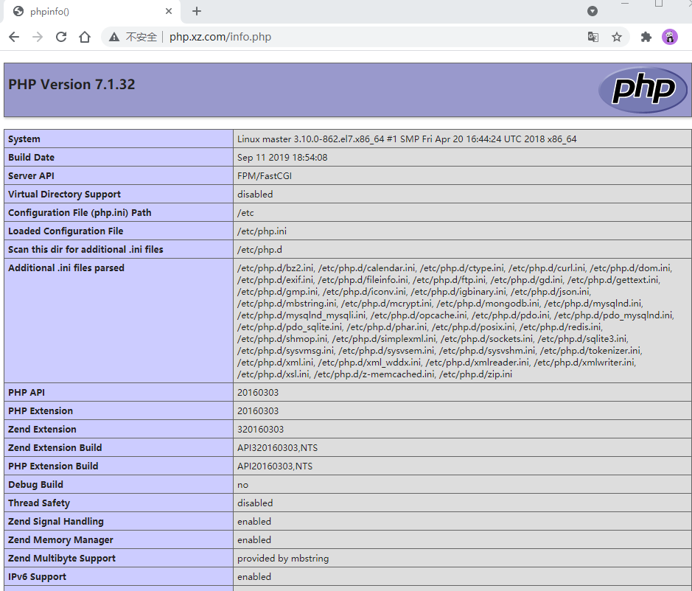Viewport: 692px width, 591px height.
Task: Select the Linux master kernel value text
Action: tap(407, 139)
